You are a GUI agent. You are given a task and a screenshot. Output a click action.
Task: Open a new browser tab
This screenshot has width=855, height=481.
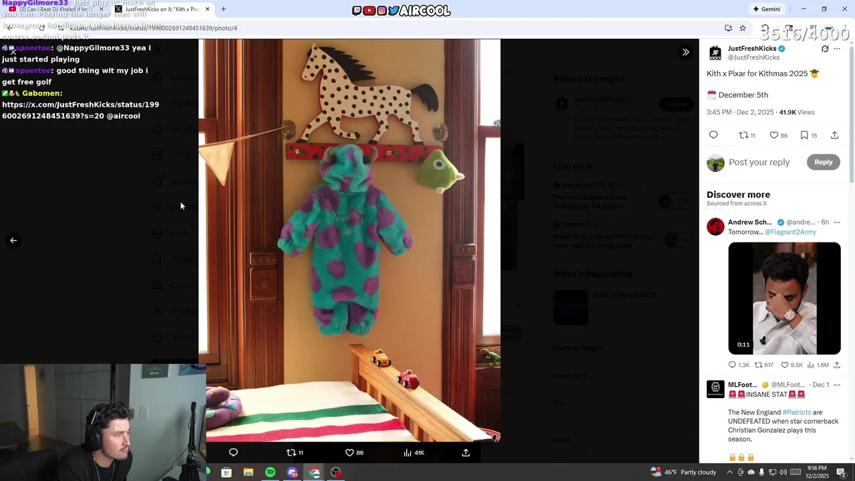tap(224, 9)
